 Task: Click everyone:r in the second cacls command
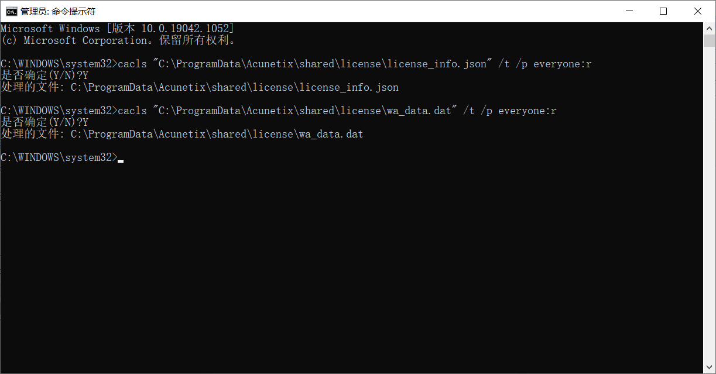click(527, 111)
